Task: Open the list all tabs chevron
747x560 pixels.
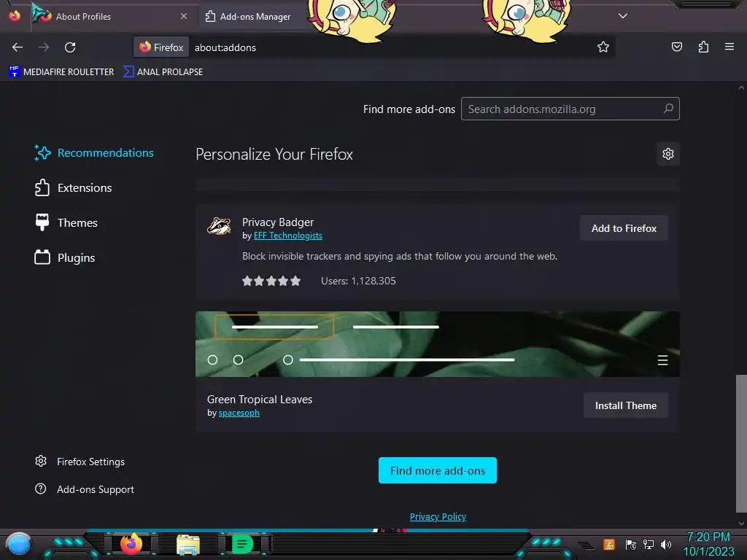Action: [x=623, y=16]
